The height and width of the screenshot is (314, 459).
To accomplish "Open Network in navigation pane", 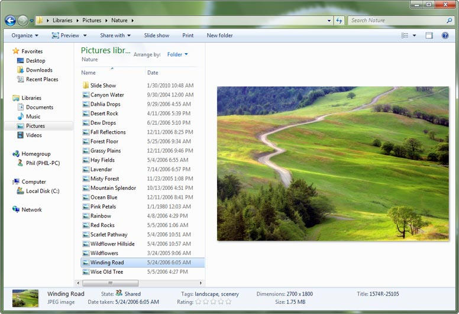I will tap(31, 210).
